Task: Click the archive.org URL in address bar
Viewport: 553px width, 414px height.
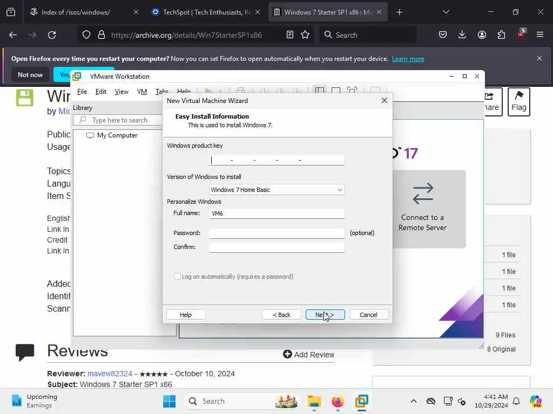Action: 186,35
